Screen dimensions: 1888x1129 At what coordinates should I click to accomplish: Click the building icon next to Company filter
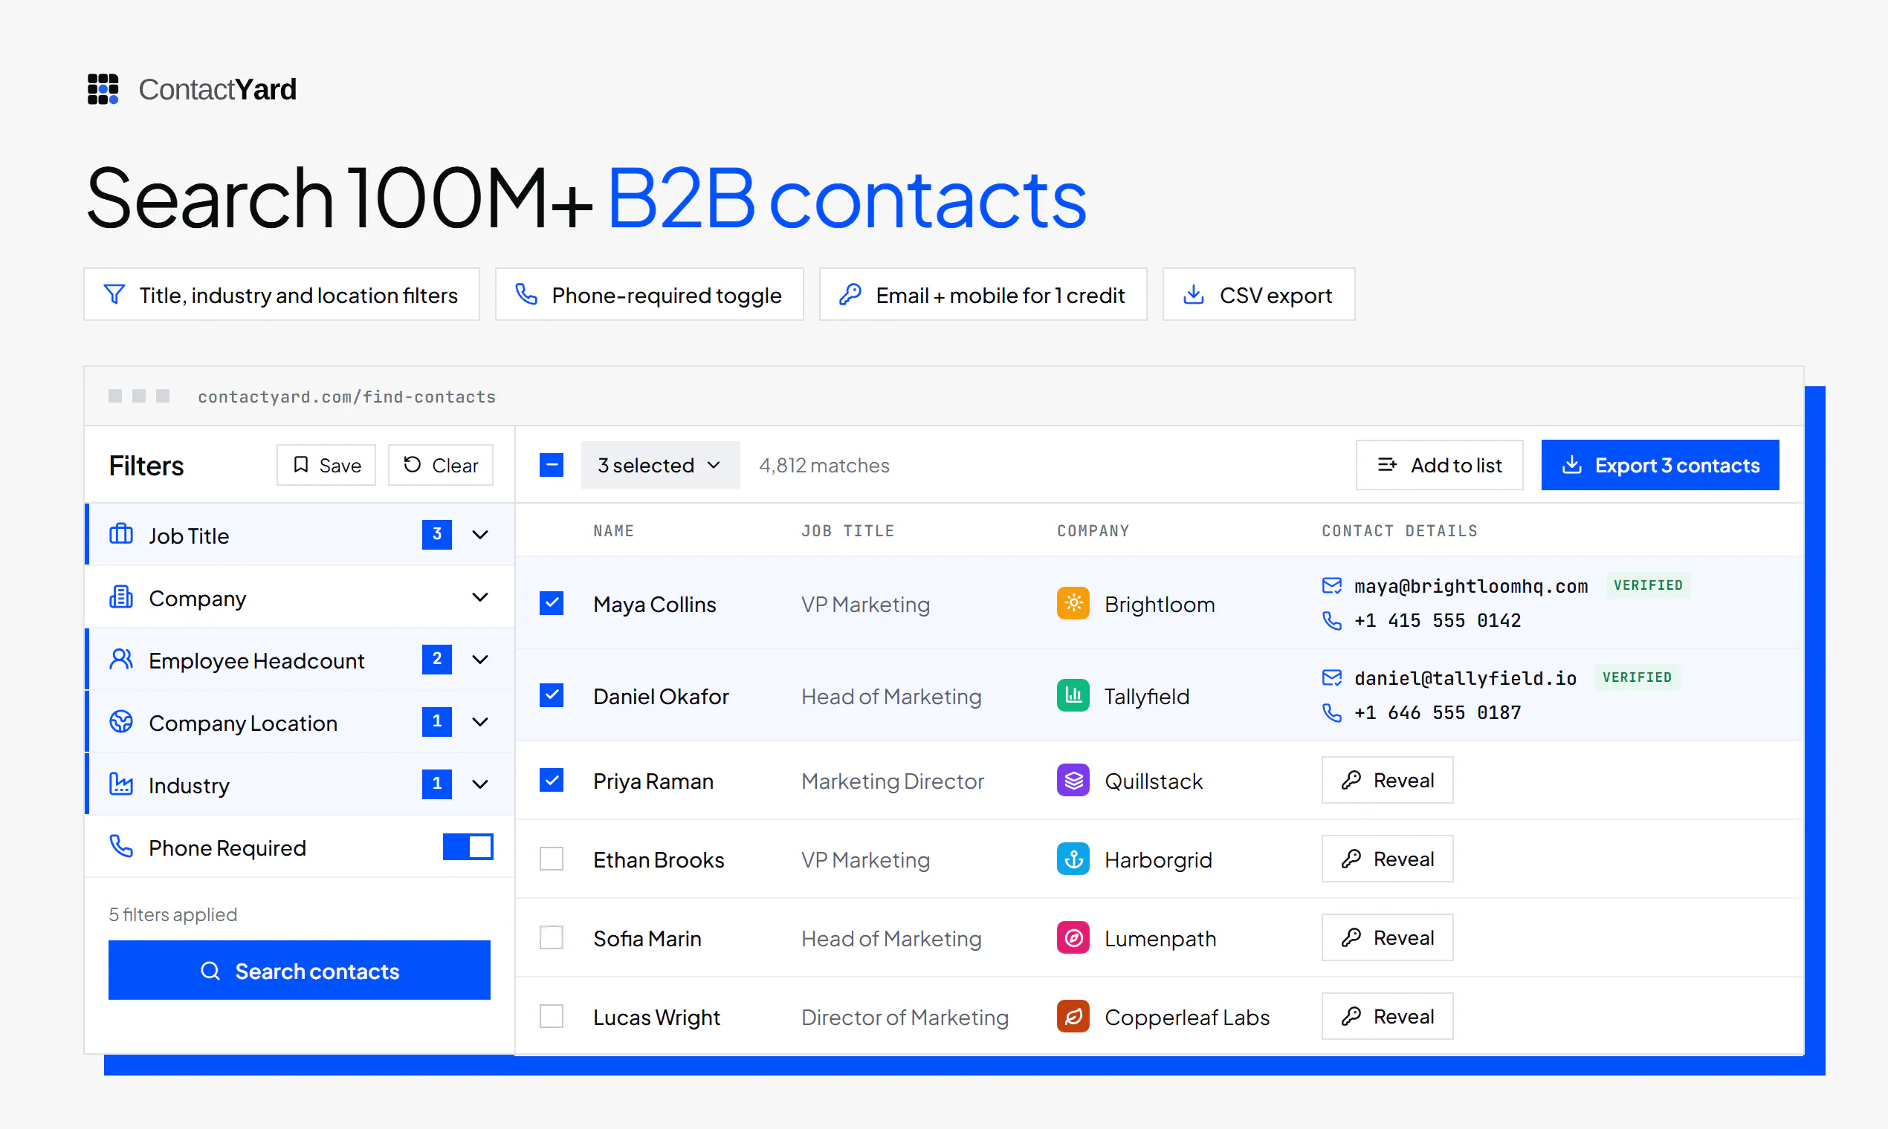[121, 596]
